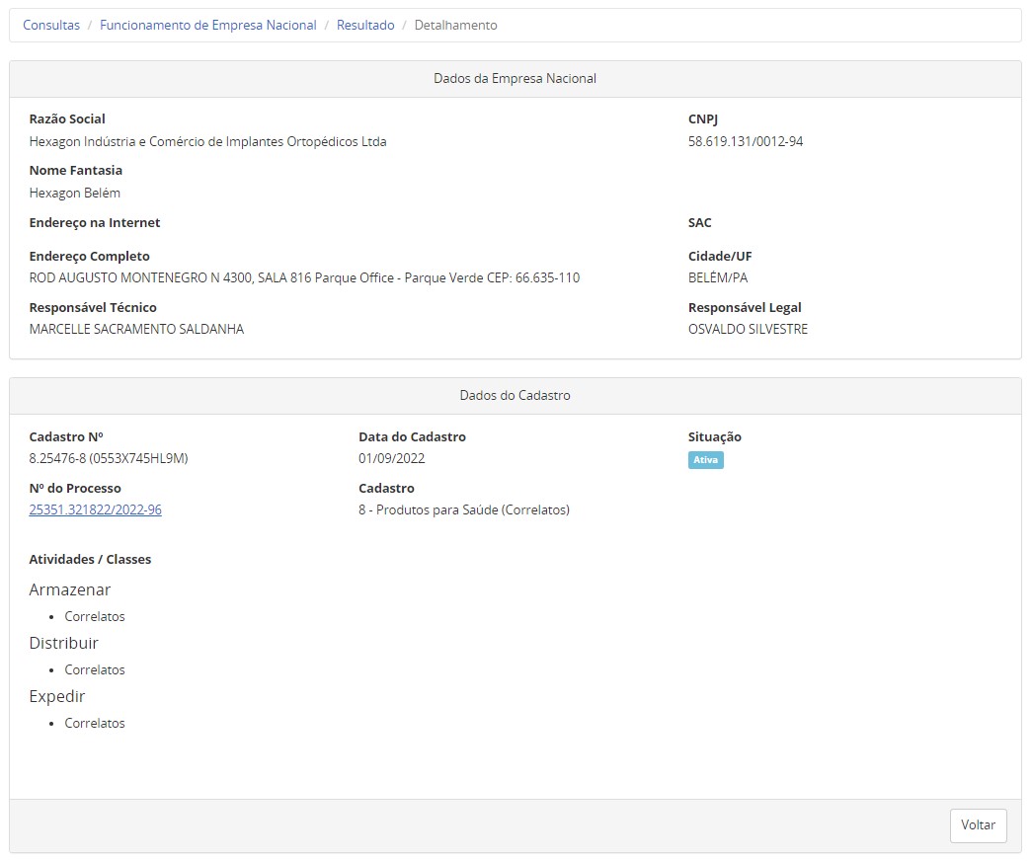Click Correlatos under Expedir
Viewport: 1031px width, 861px height.
pos(95,723)
